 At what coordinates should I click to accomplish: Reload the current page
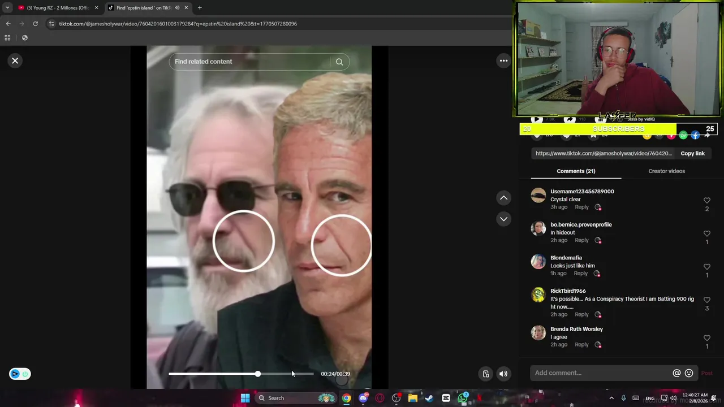pyautogui.click(x=35, y=24)
